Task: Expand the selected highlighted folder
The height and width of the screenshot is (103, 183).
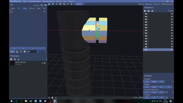Action: 144,49
